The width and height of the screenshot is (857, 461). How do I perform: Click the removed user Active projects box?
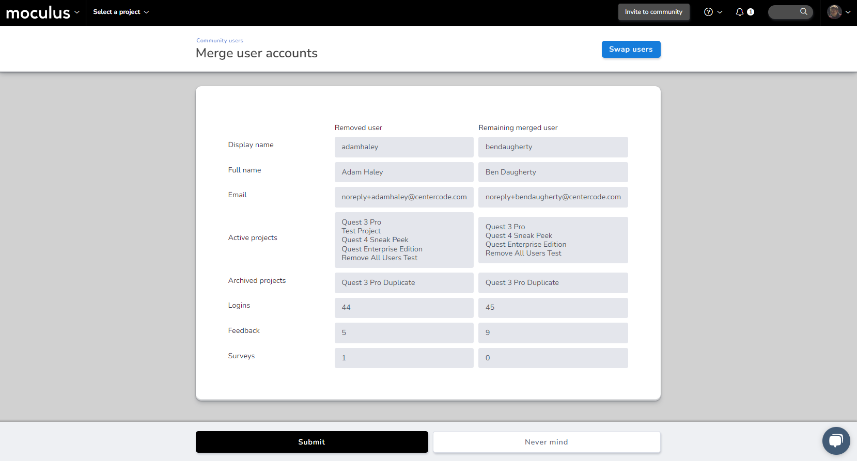(403, 240)
